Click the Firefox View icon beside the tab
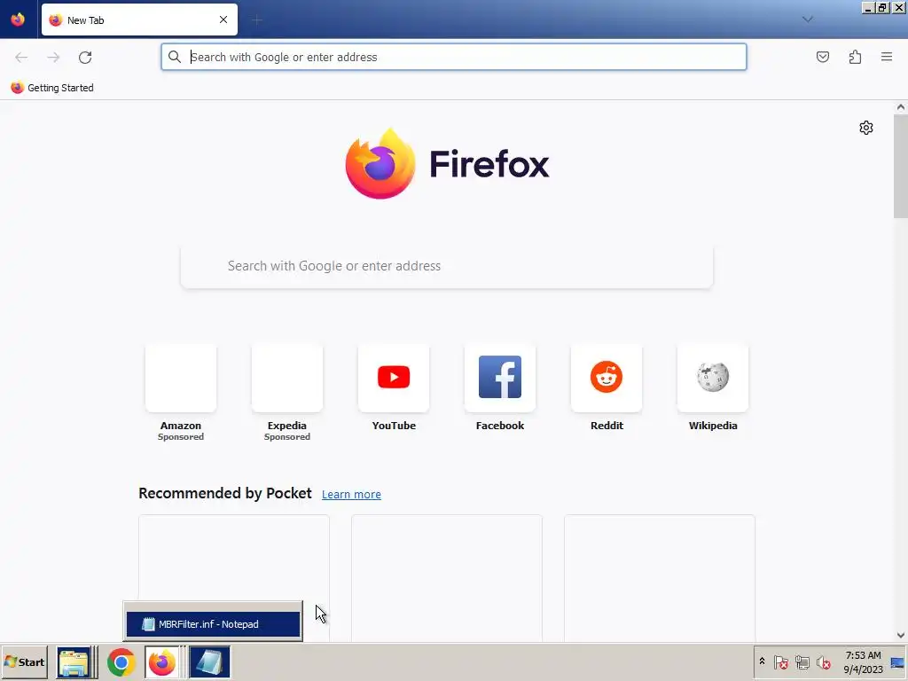The height and width of the screenshot is (681, 908). [x=18, y=20]
